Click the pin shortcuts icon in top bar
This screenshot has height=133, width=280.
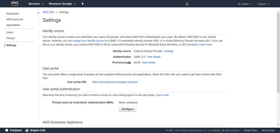(83, 4)
